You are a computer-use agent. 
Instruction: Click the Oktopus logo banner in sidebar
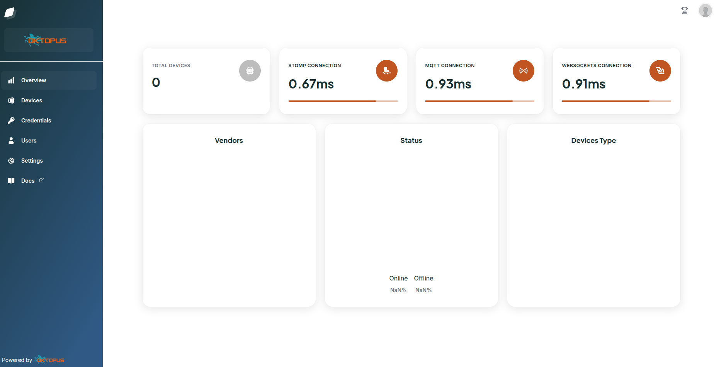[49, 40]
